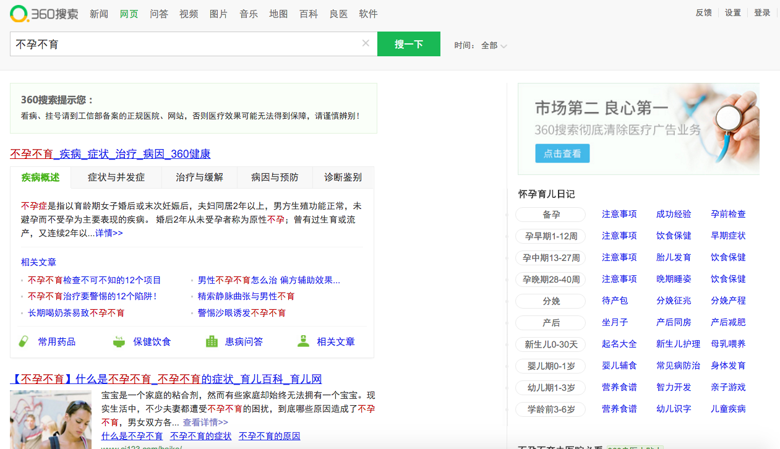This screenshot has width=780, height=449.
Task: Clear the search box with the X icon
Action: [x=366, y=43]
